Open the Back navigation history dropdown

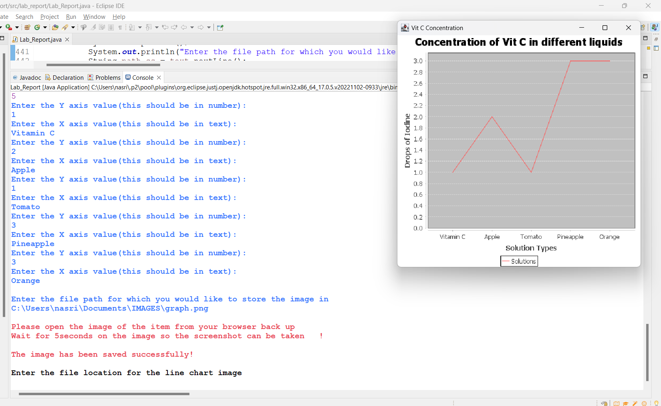tap(192, 27)
